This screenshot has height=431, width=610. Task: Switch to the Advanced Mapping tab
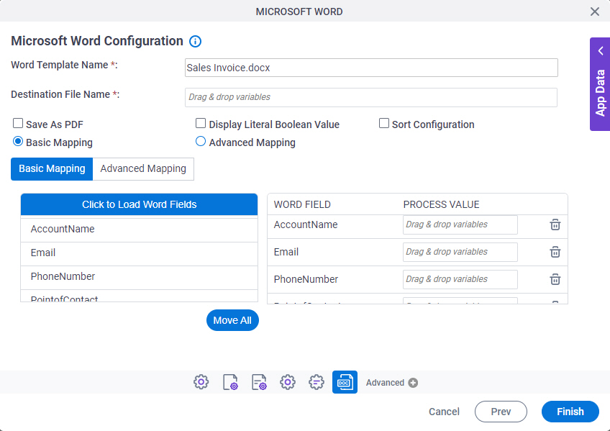[x=143, y=169]
